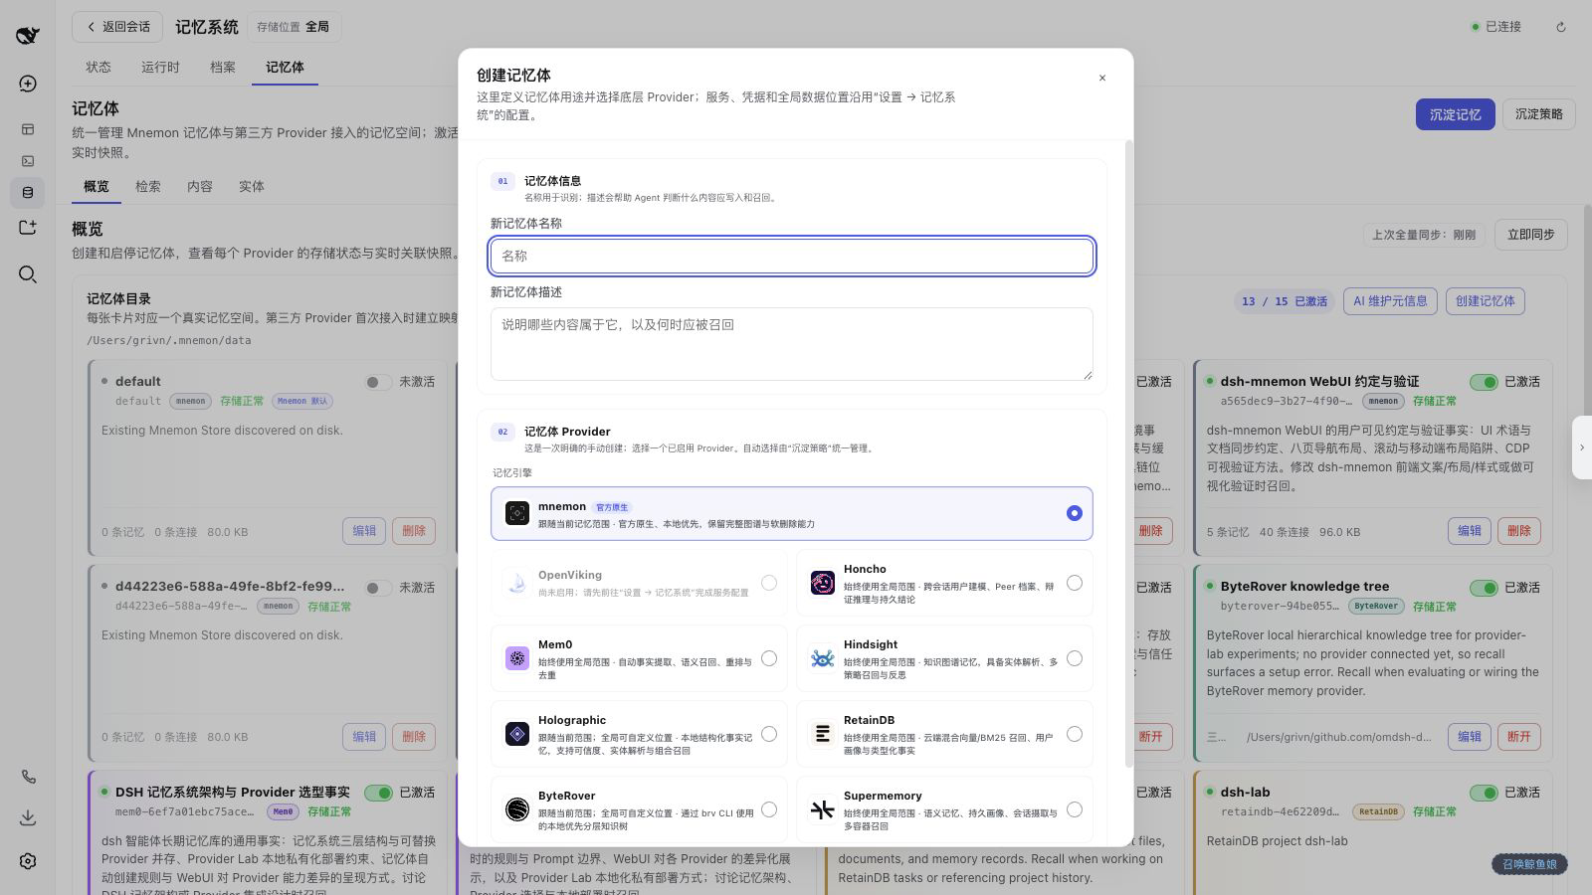1592x895 pixels.
Task: Click the ByteRover provider logo
Action: click(517, 809)
